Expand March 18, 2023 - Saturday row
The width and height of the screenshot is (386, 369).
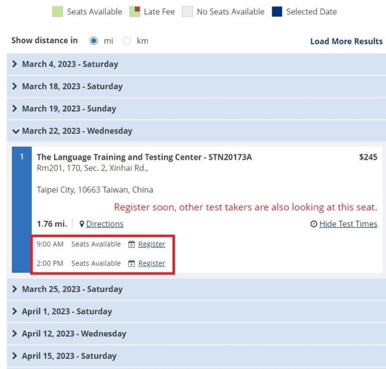(x=196, y=86)
